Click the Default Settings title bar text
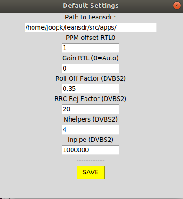This screenshot has height=199, width=183. [91, 6]
